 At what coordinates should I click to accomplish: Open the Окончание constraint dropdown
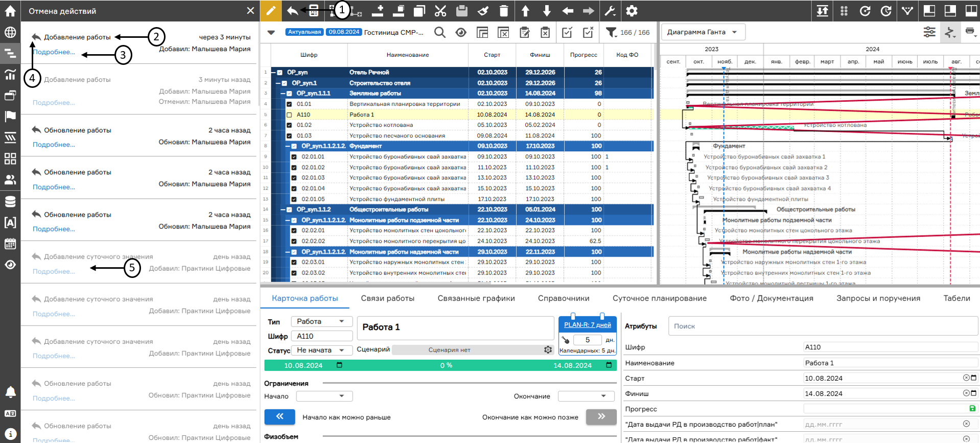[586, 396]
